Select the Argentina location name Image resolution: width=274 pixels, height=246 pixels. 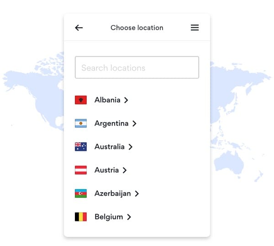point(111,123)
